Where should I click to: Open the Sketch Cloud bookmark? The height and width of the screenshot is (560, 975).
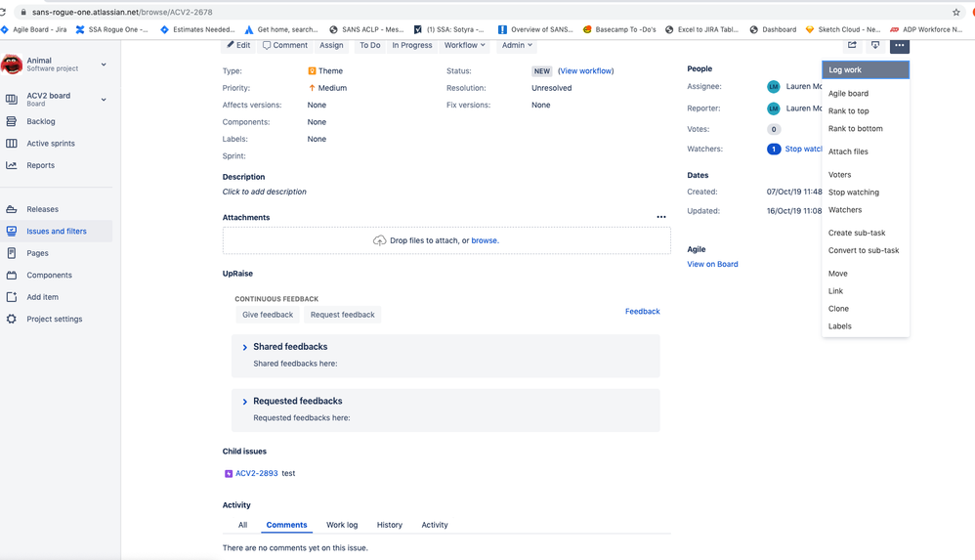pyautogui.click(x=842, y=29)
